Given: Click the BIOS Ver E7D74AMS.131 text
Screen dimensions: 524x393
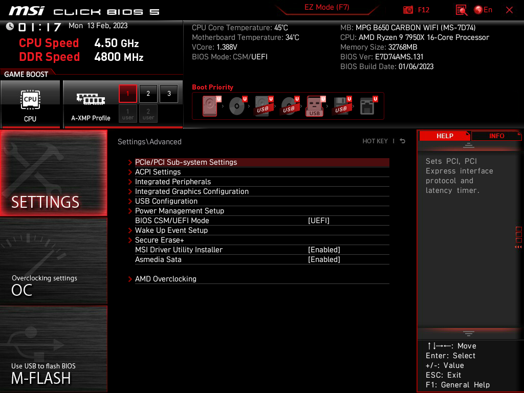Looking at the screenshot, I should (382, 57).
